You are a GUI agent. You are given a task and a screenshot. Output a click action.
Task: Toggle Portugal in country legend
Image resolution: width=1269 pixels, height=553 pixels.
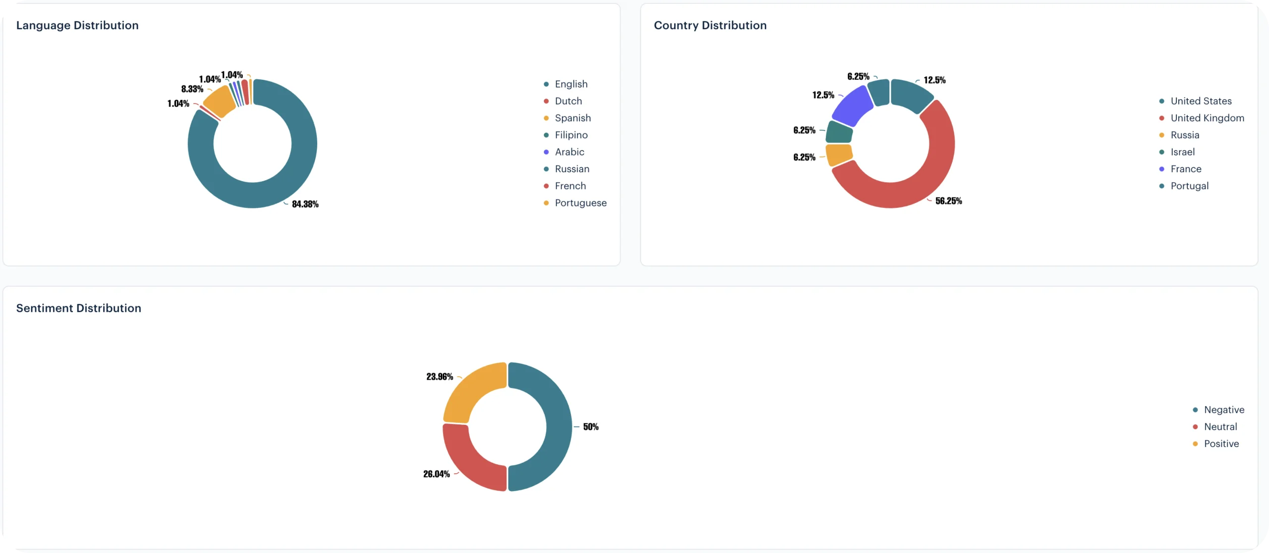[1184, 186]
